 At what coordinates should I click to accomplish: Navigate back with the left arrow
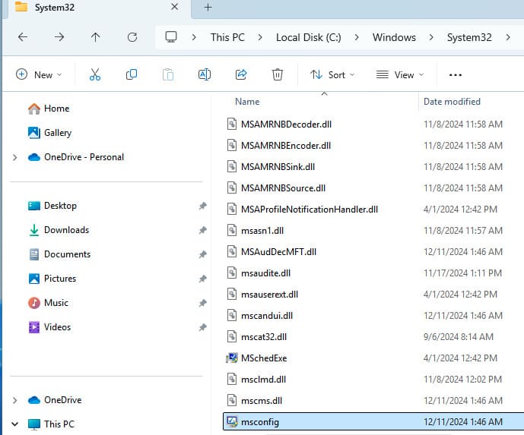pos(23,37)
